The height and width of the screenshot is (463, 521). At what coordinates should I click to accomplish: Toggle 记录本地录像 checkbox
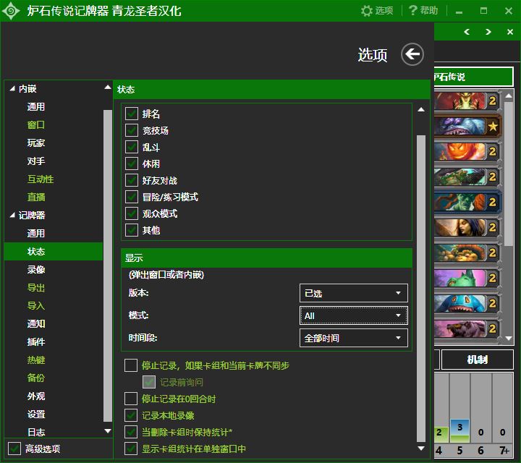pyautogui.click(x=131, y=415)
